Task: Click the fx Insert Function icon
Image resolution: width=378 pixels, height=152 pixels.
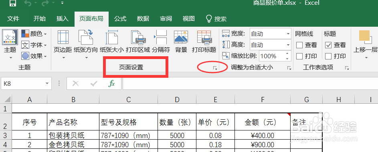Action: tap(111, 83)
